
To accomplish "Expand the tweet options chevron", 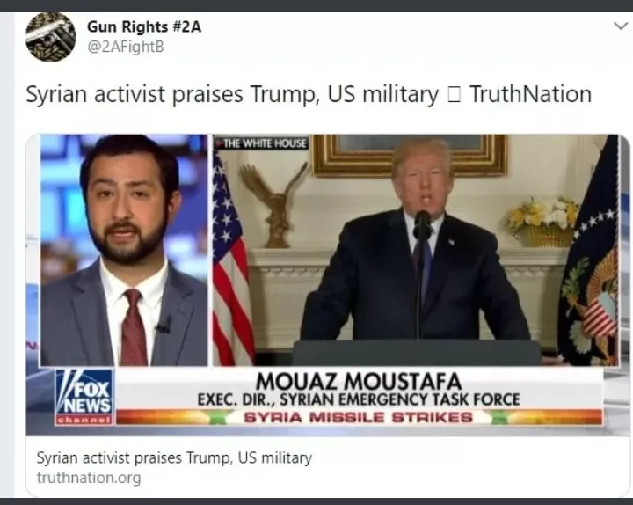I will (621, 26).
